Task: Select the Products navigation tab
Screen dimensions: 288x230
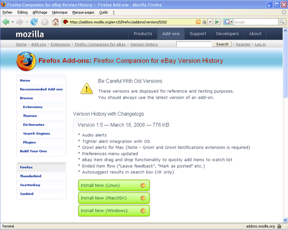Action: coord(143,34)
